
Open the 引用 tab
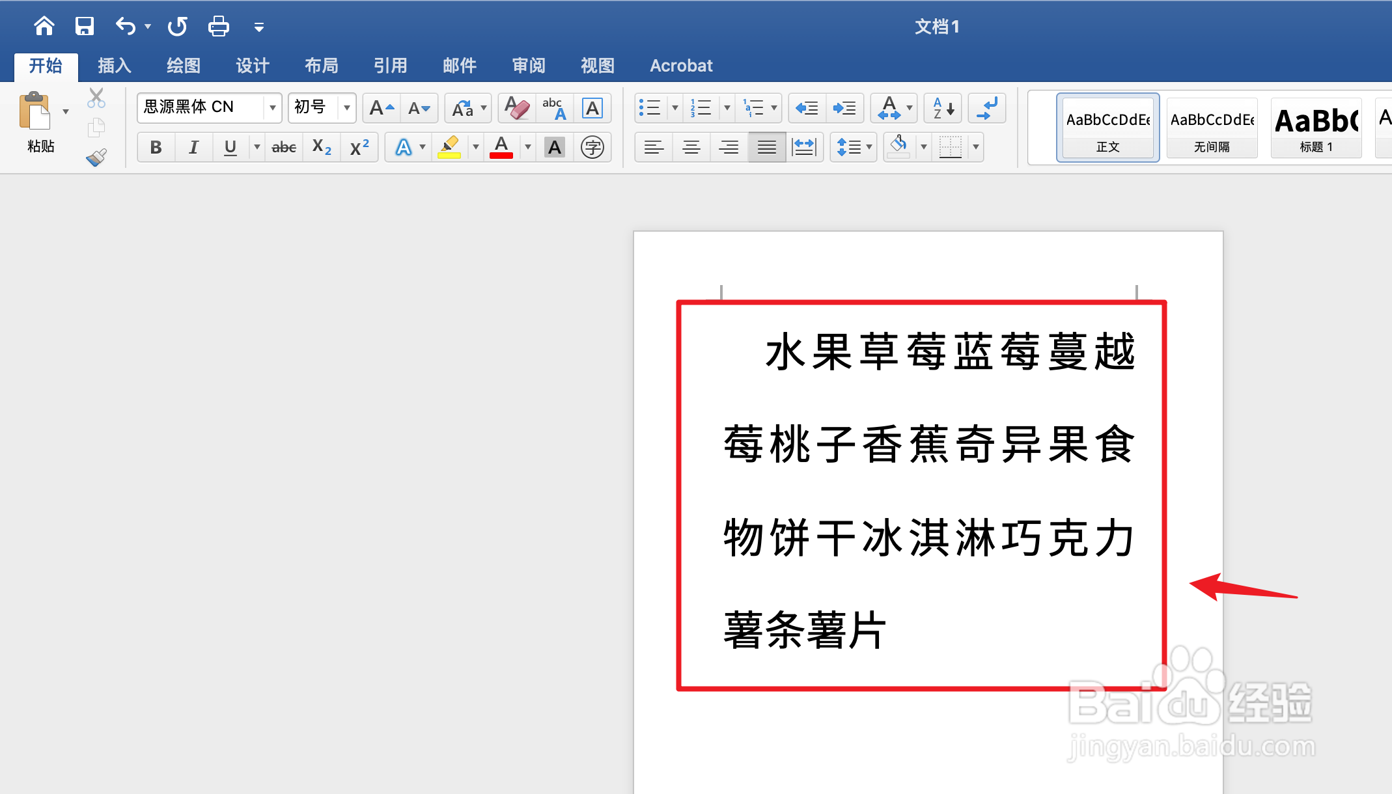point(391,66)
